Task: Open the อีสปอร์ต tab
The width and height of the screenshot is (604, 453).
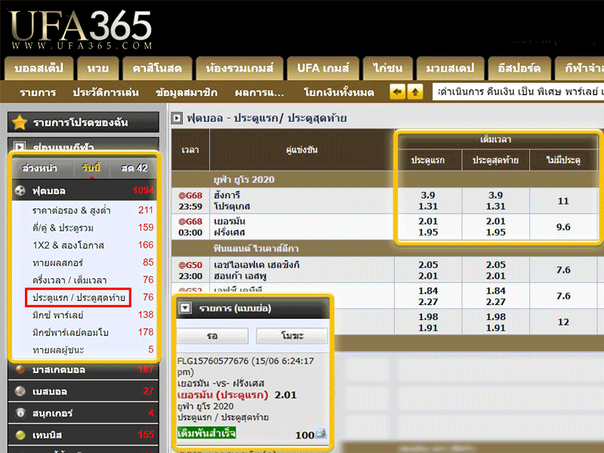Action: click(519, 69)
